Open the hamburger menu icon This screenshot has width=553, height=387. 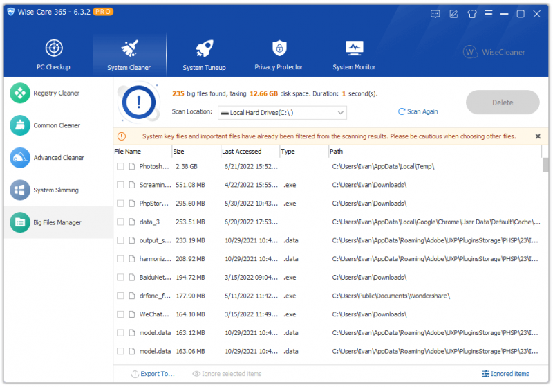coord(489,14)
